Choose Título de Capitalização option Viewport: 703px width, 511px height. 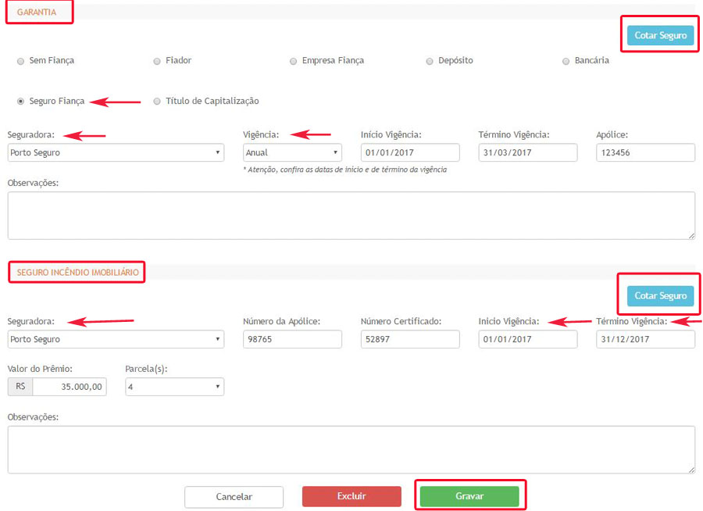[x=157, y=102]
